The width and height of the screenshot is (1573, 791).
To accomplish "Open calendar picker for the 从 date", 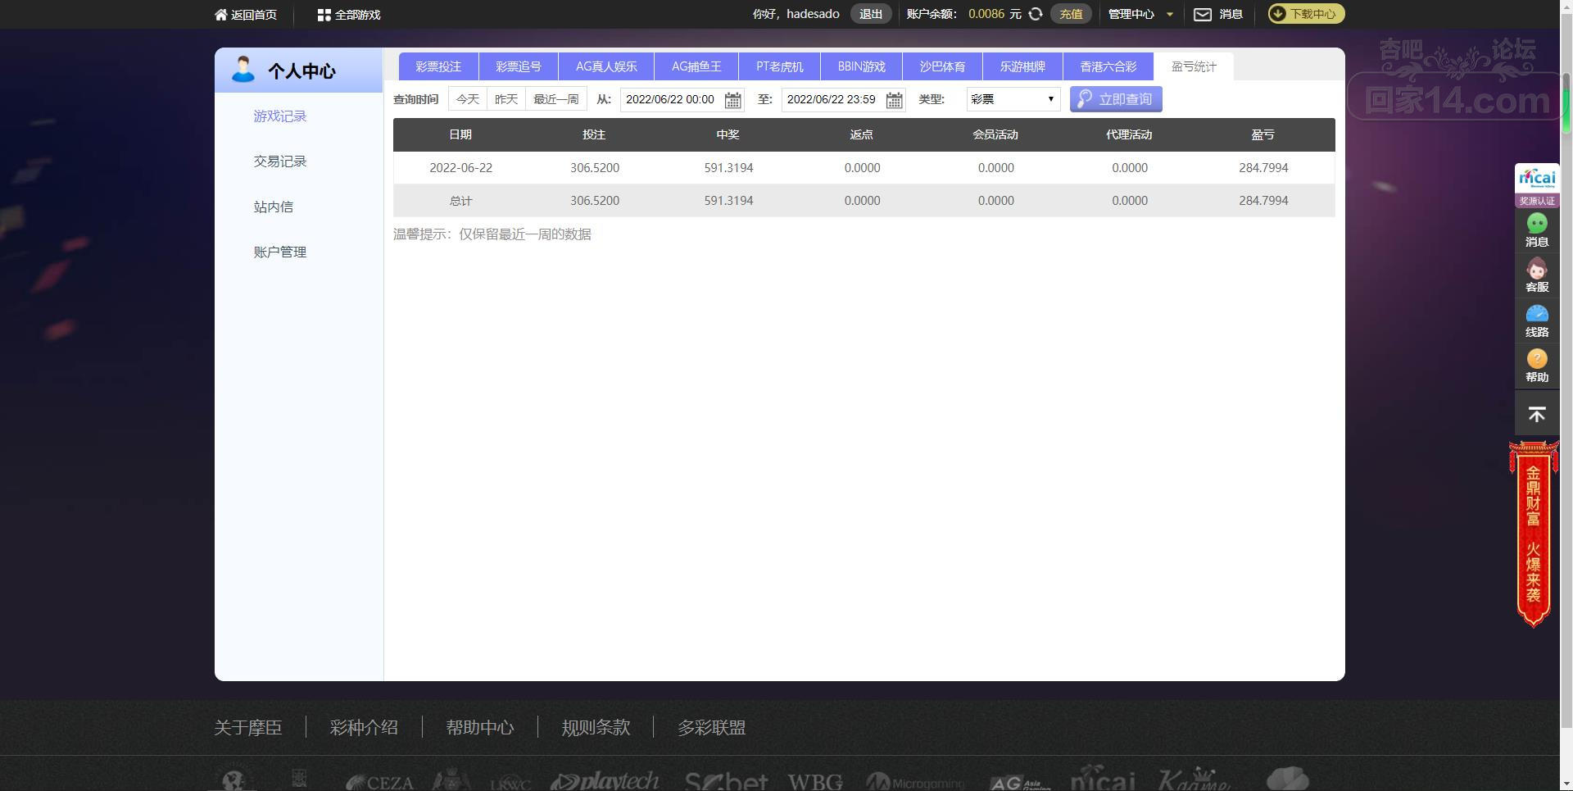I will [733, 100].
